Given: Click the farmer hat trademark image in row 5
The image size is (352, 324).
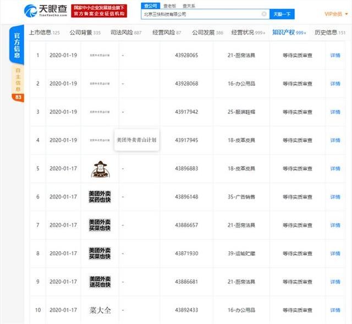Looking at the screenshot, I should pos(100,168).
